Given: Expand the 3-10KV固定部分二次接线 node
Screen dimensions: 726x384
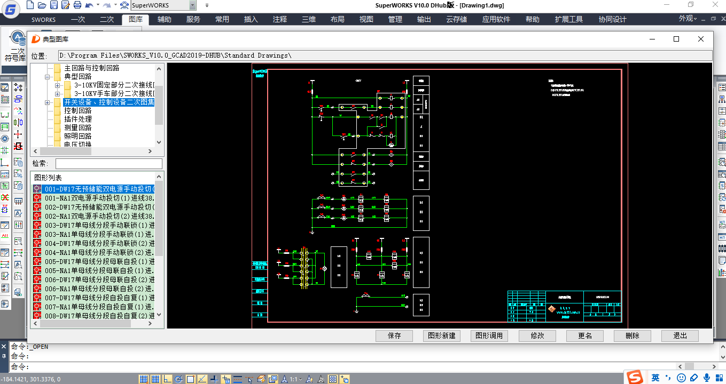Looking at the screenshot, I should tap(57, 85).
